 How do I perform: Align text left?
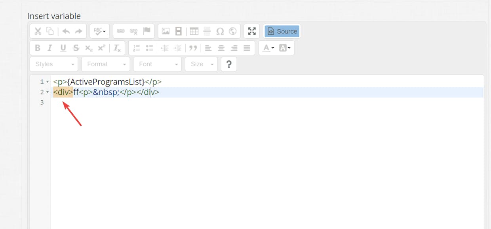(x=208, y=48)
